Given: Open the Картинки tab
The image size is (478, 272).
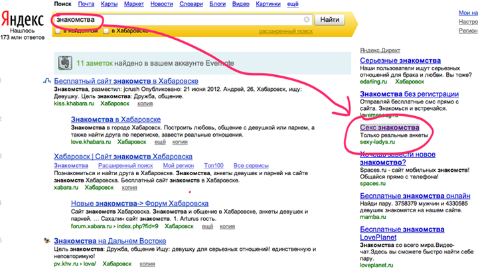Looking at the screenshot, I should [x=268, y=4].
